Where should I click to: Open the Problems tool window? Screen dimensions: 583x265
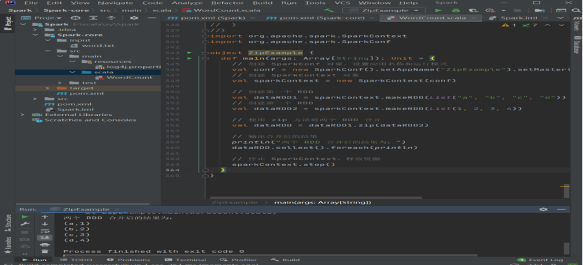point(129,260)
